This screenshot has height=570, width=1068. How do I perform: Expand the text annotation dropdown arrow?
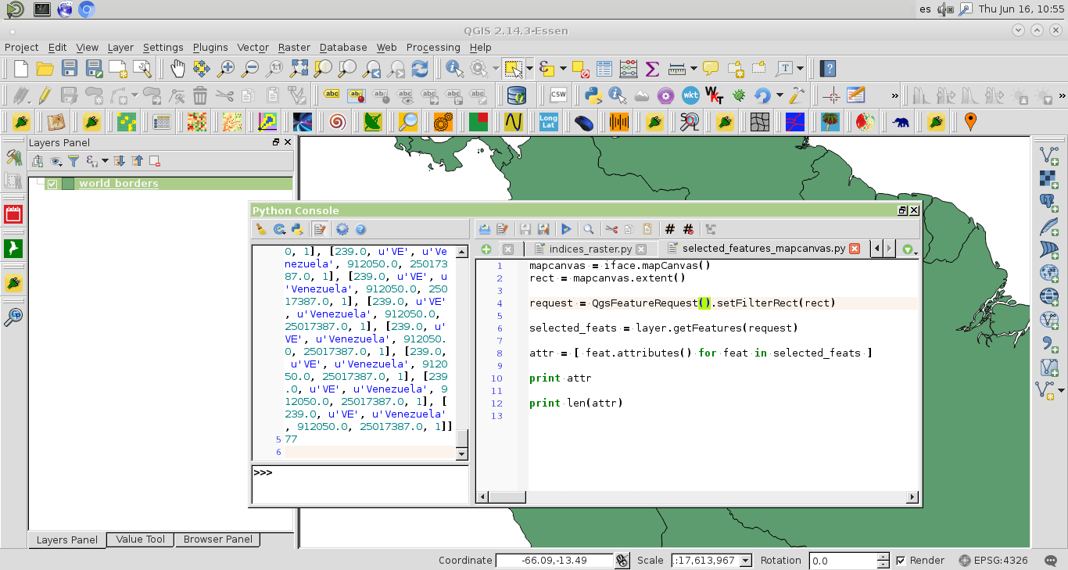point(801,69)
